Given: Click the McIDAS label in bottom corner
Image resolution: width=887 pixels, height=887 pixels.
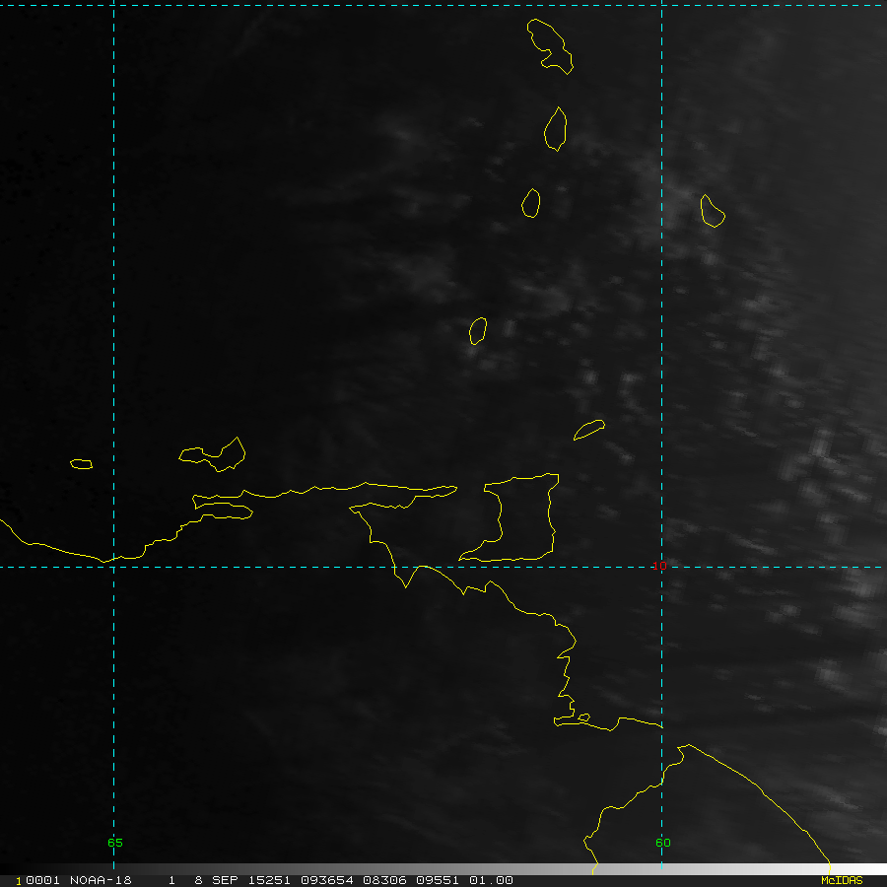Looking at the screenshot, I should (842, 880).
